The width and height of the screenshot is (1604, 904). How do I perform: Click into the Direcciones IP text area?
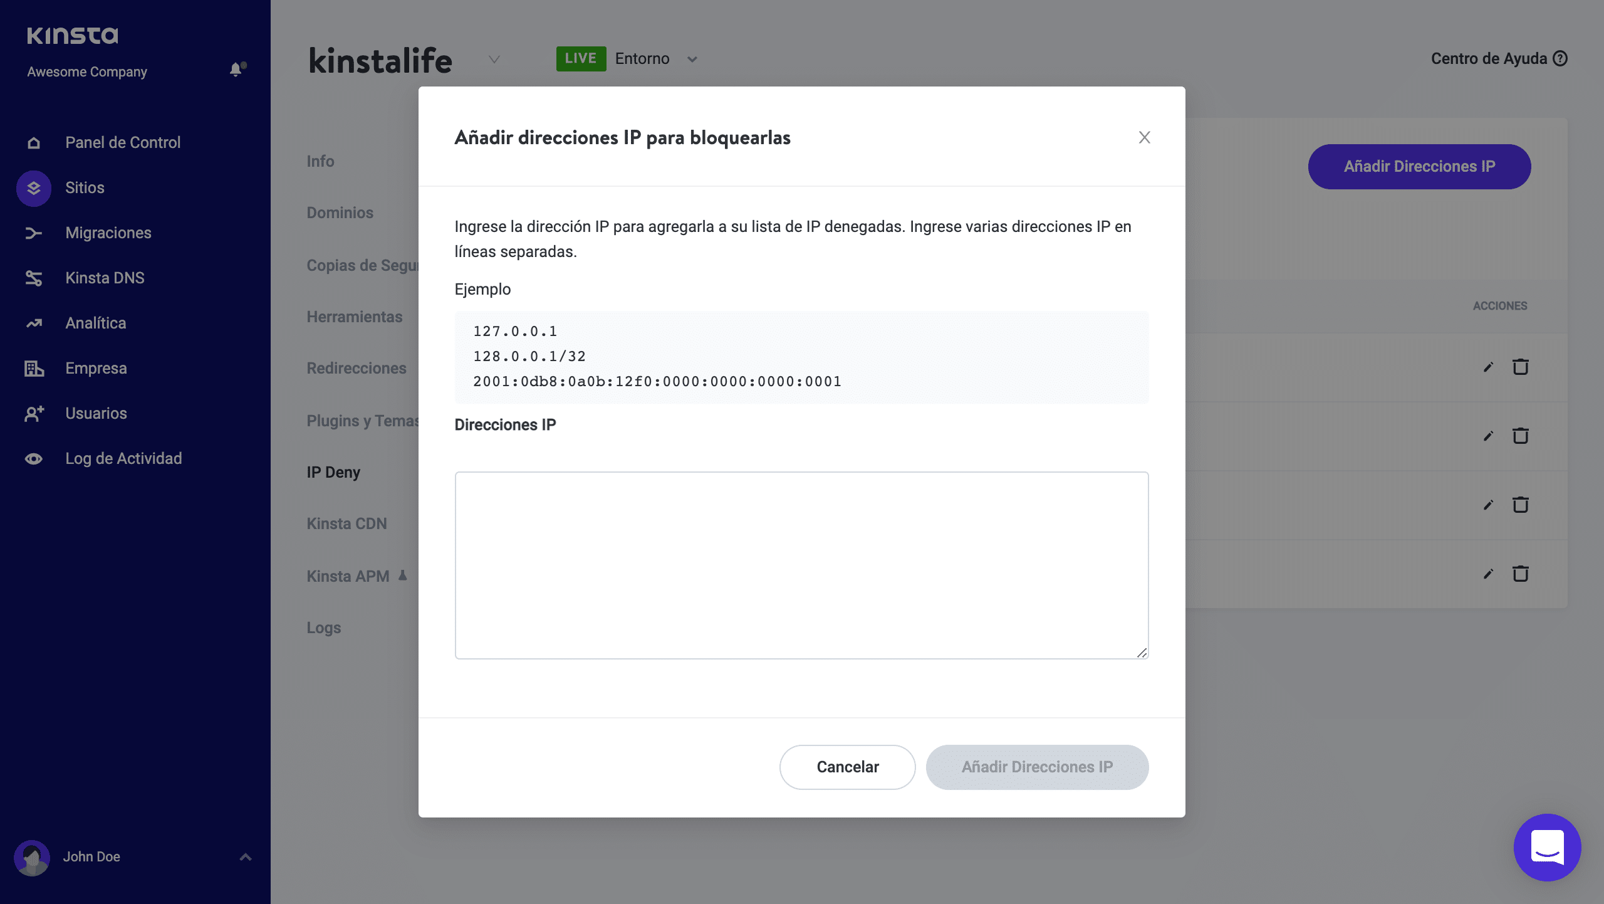pyautogui.click(x=801, y=565)
